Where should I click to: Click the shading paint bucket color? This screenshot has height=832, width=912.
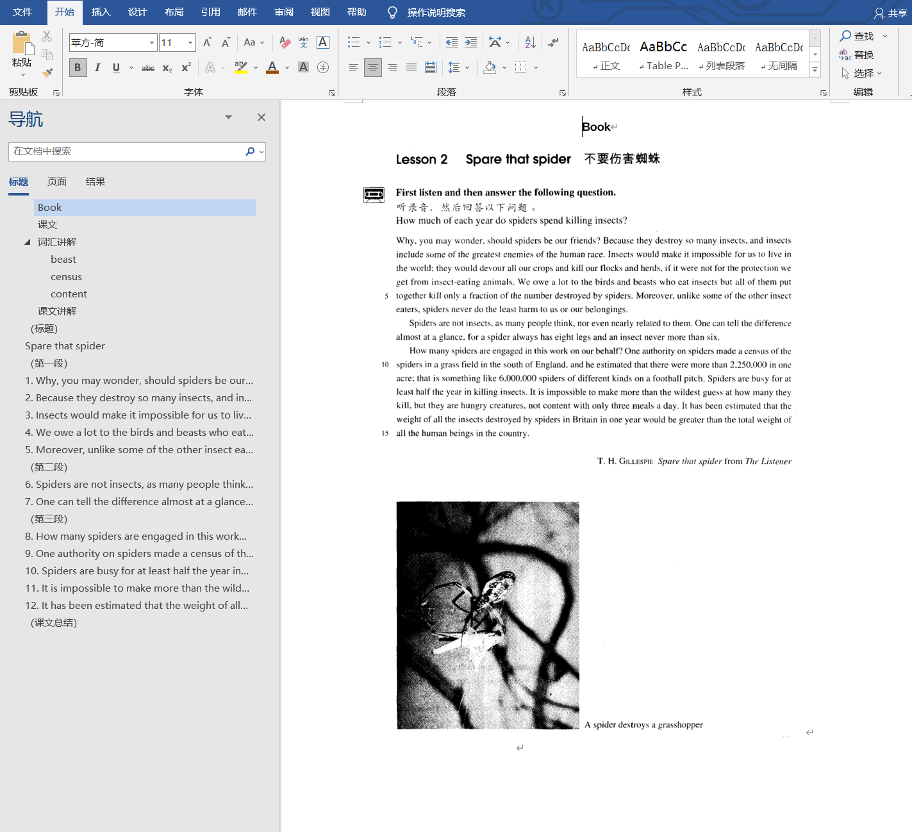pyautogui.click(x=490, y=67)
